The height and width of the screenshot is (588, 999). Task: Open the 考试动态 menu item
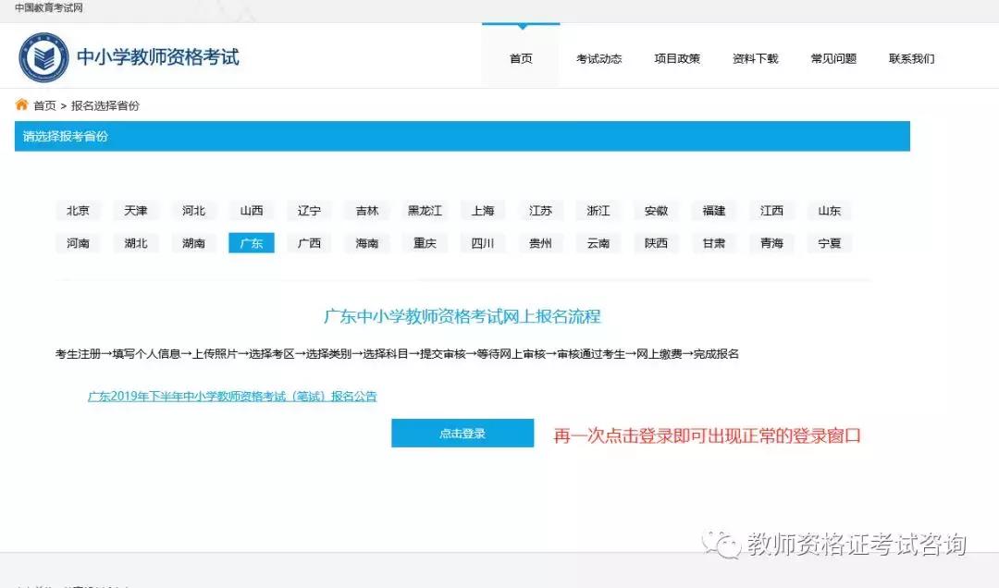(598, 57)
